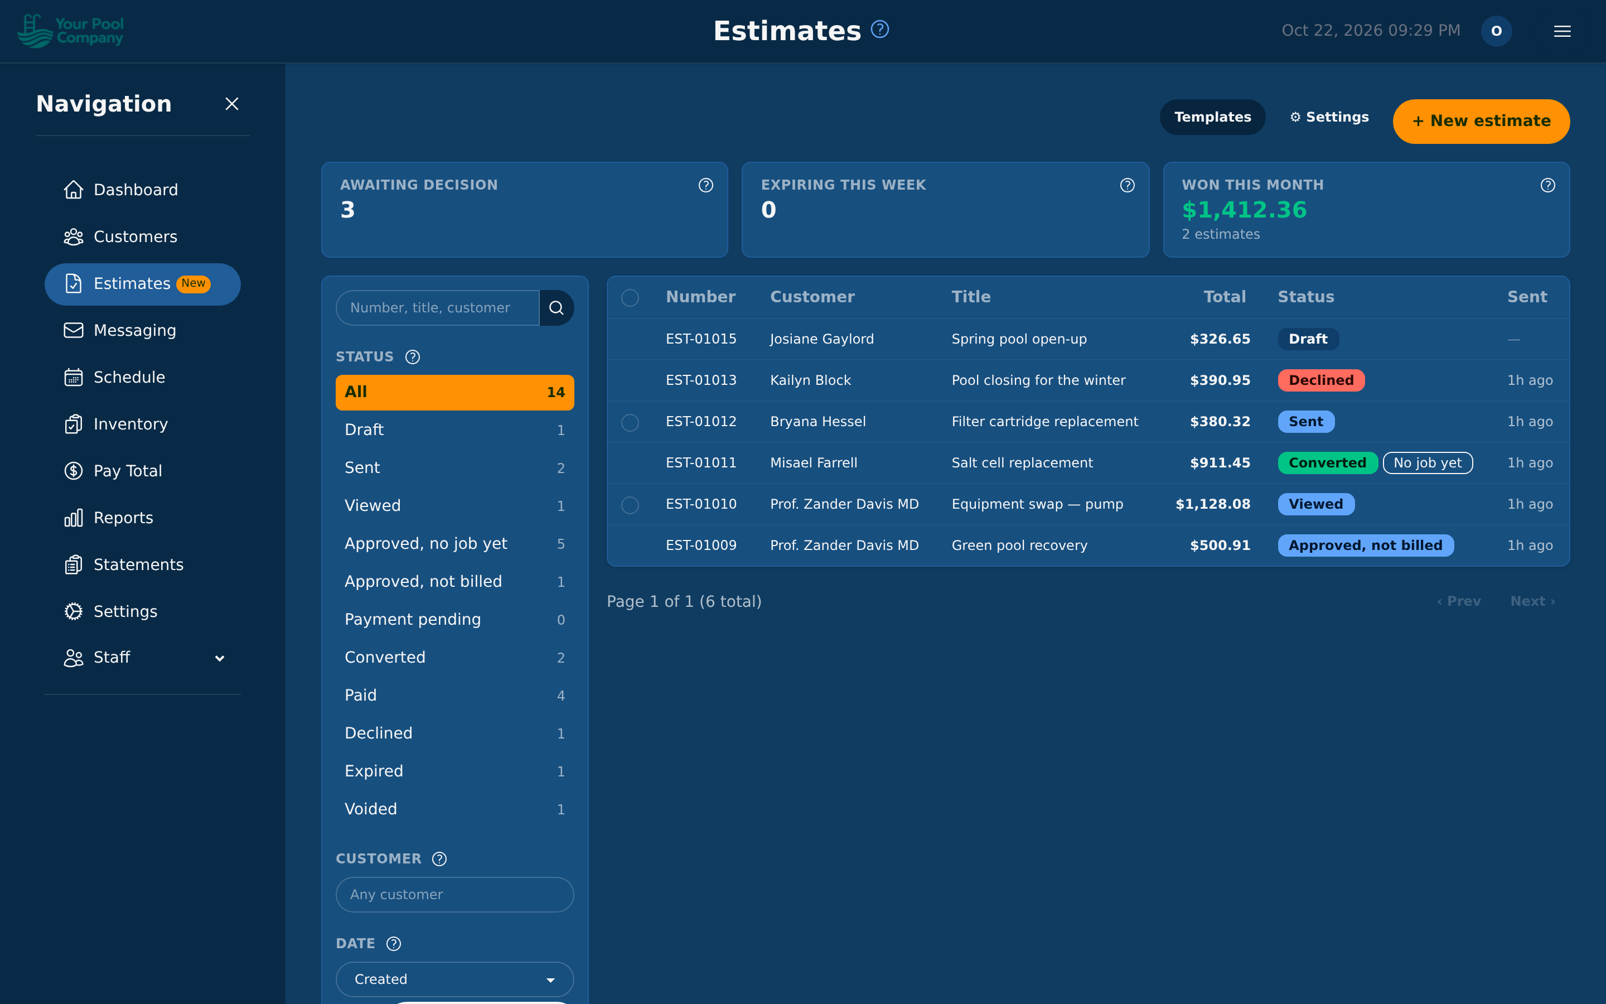This screenshot has height=1004, width=1606.
Task: Click the Messaging envelope icon
Action: point(73,330)
